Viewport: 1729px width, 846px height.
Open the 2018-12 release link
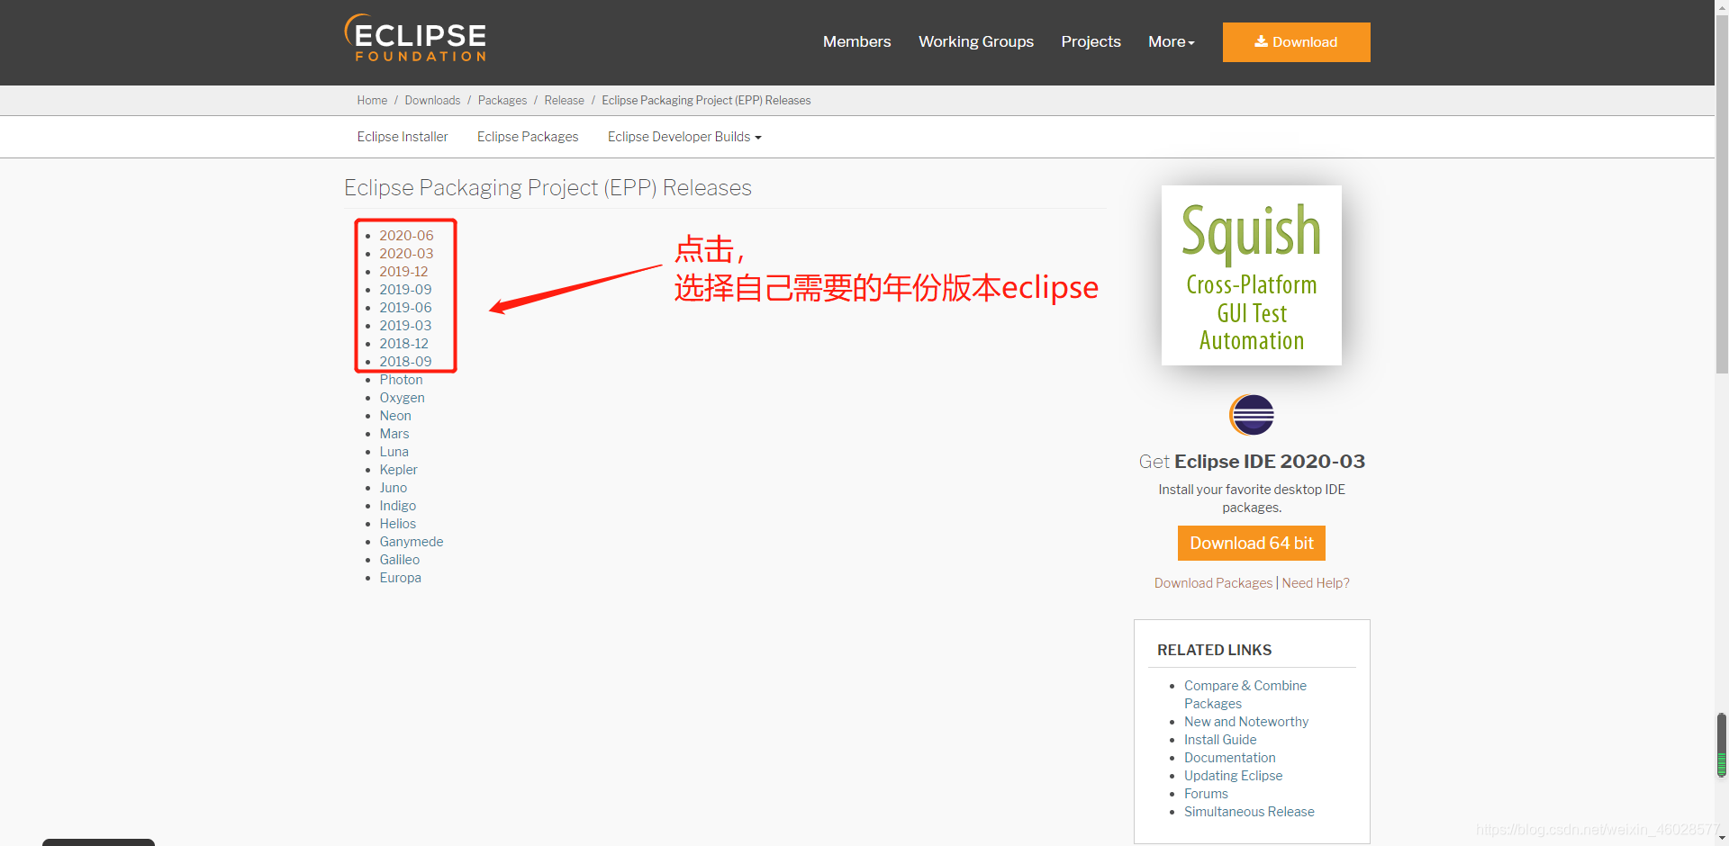403,344
